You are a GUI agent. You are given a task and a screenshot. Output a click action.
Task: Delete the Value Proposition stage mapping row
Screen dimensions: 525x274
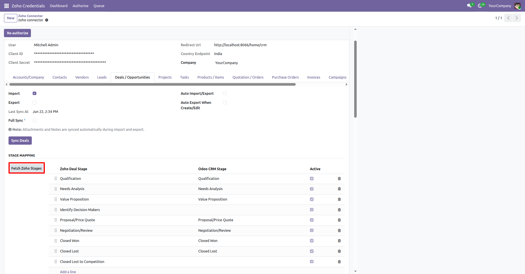(x=339, y=199)
